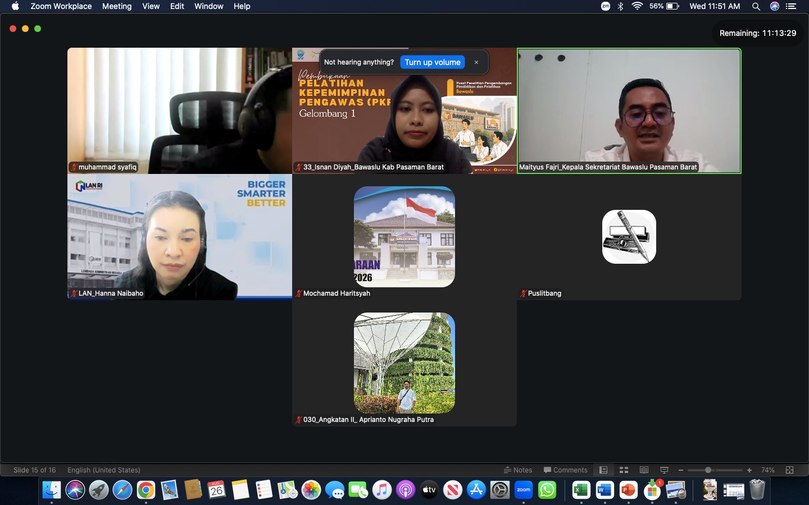The width and height of the screenshot is (809, 505).
Task: Switch to Zoom app in the Dock
Action: (x=524, y=490)
